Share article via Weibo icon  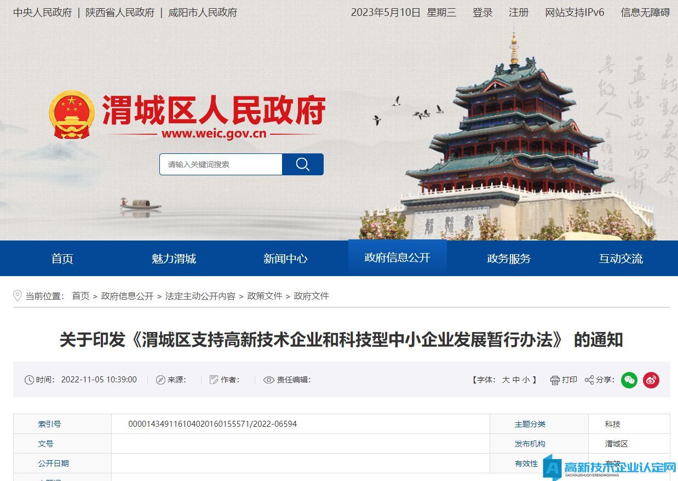[651, 380]
